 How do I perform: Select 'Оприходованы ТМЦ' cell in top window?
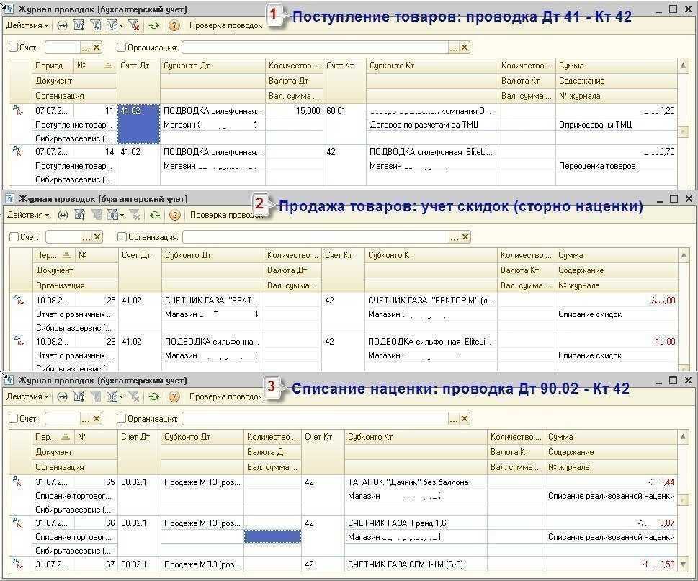pos(617,125)
